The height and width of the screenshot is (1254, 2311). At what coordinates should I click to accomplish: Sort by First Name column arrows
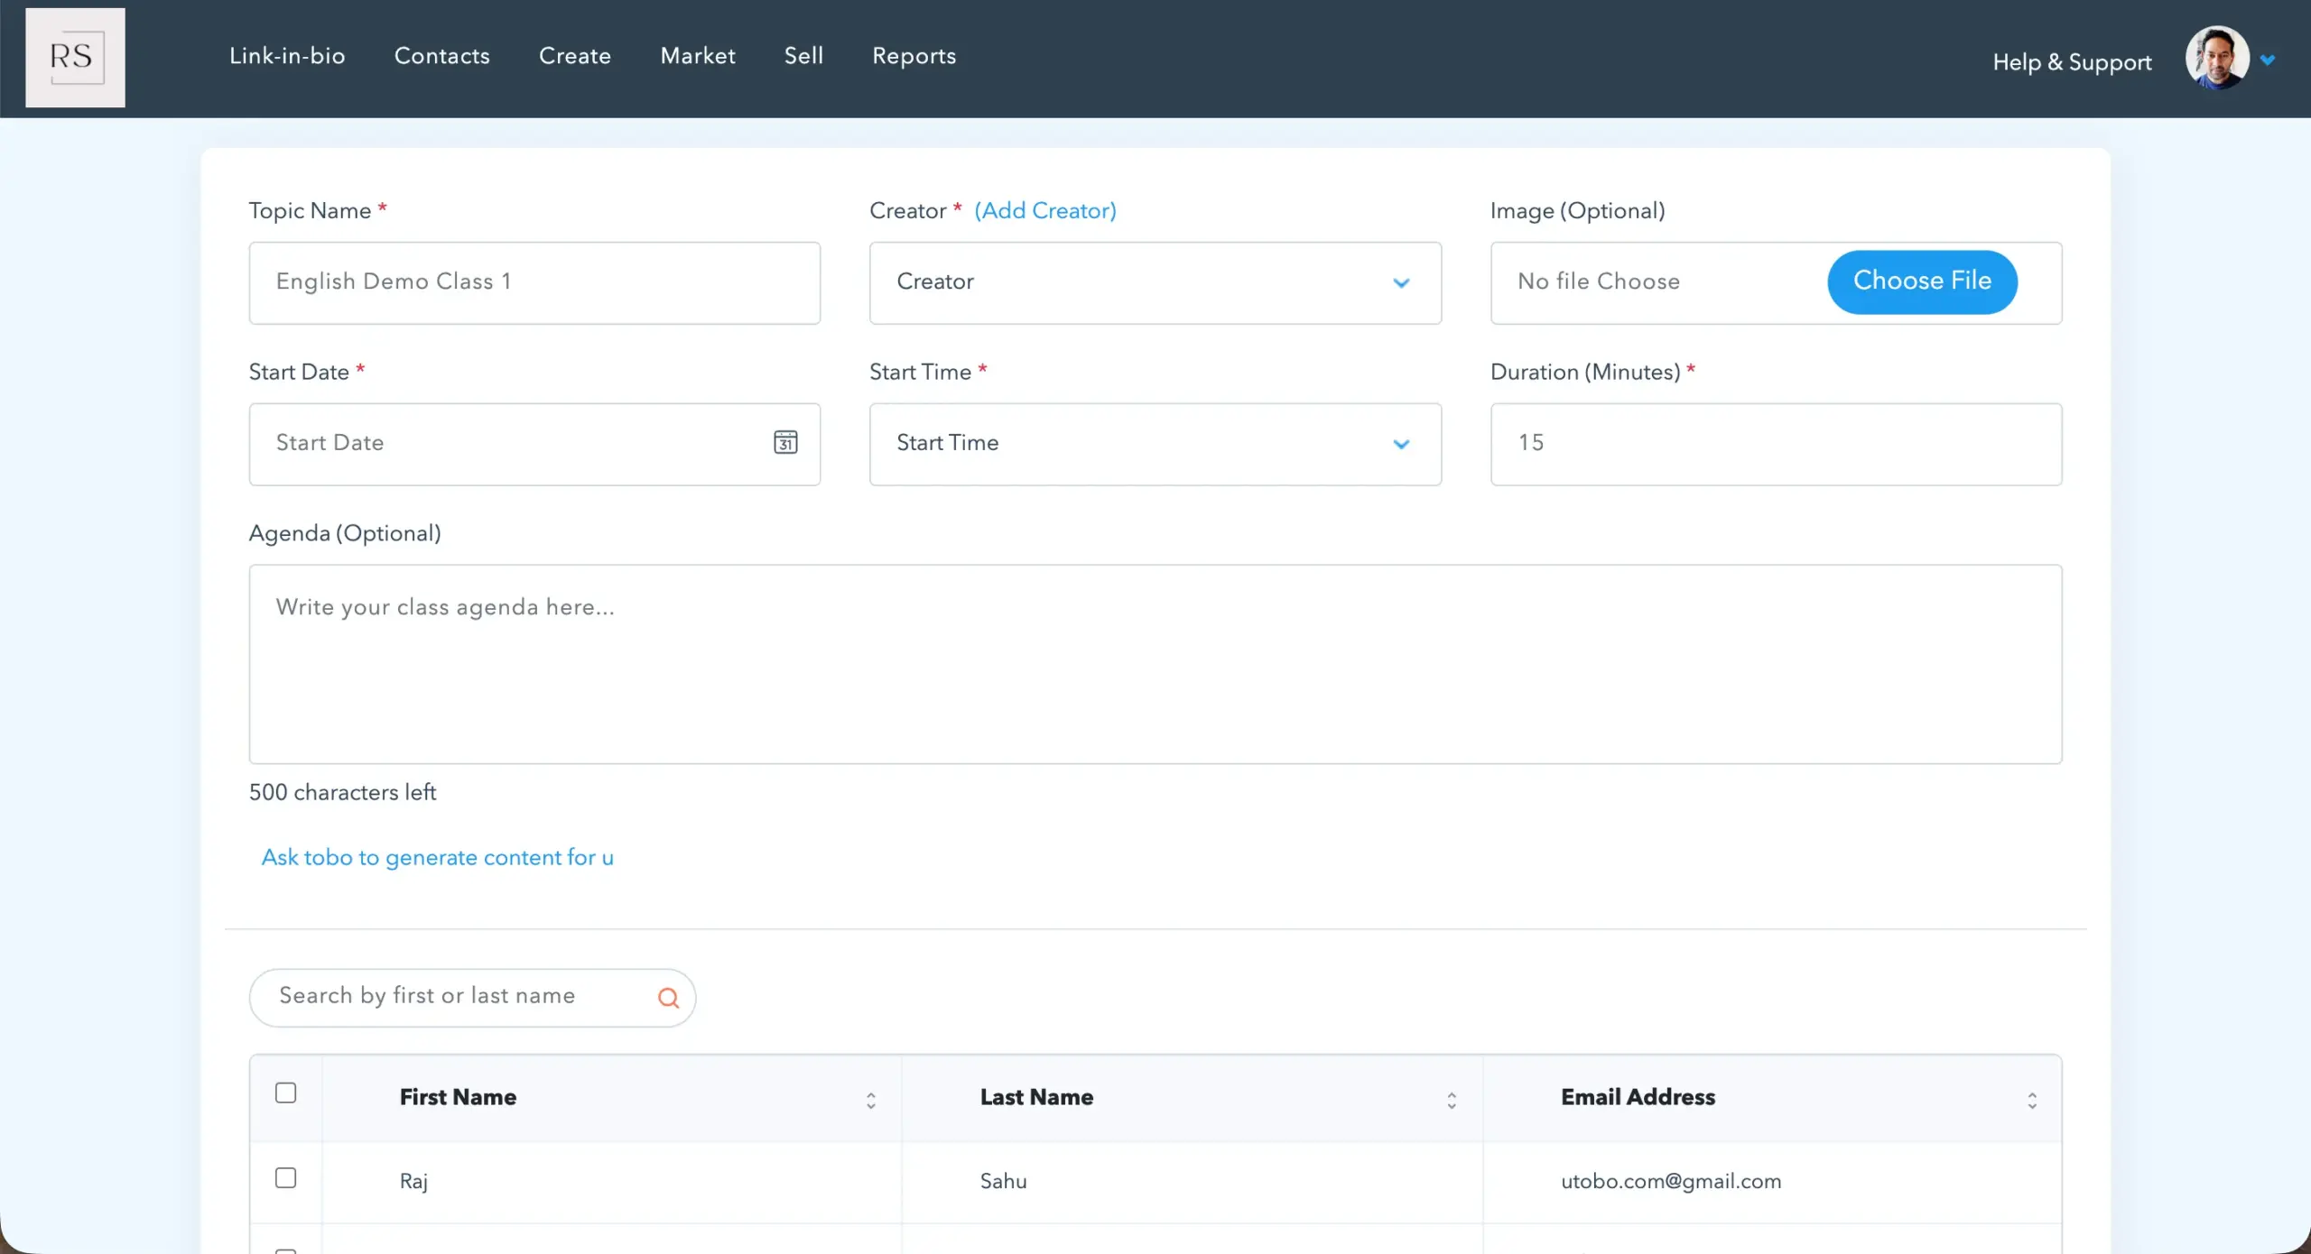tap(871, 1101)
